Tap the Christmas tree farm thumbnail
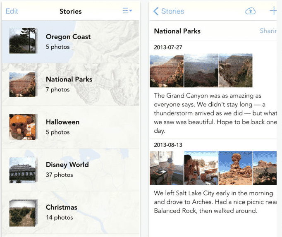Viewport: 282px width, 237px height. tap(23, 212)
